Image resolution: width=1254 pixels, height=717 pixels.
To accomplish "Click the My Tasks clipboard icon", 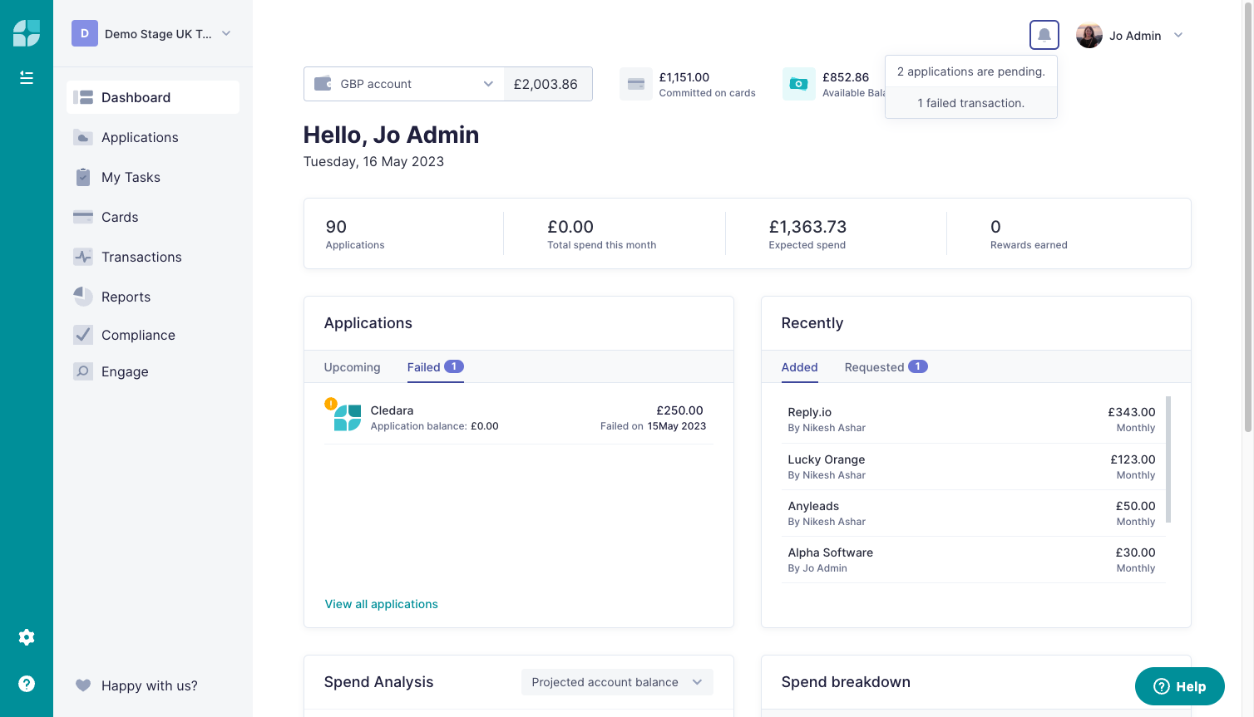I will tap(83, 177).
